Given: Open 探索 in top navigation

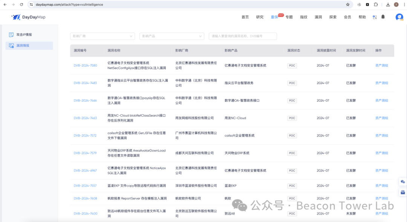Looking at the screenshot, I should click(333, 17).
